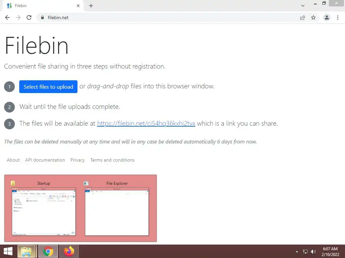Click the Filebin page heading
Image resolution: width=345 pixels, height=258 pixels.
pyautogui.click(x=36, y=46)
